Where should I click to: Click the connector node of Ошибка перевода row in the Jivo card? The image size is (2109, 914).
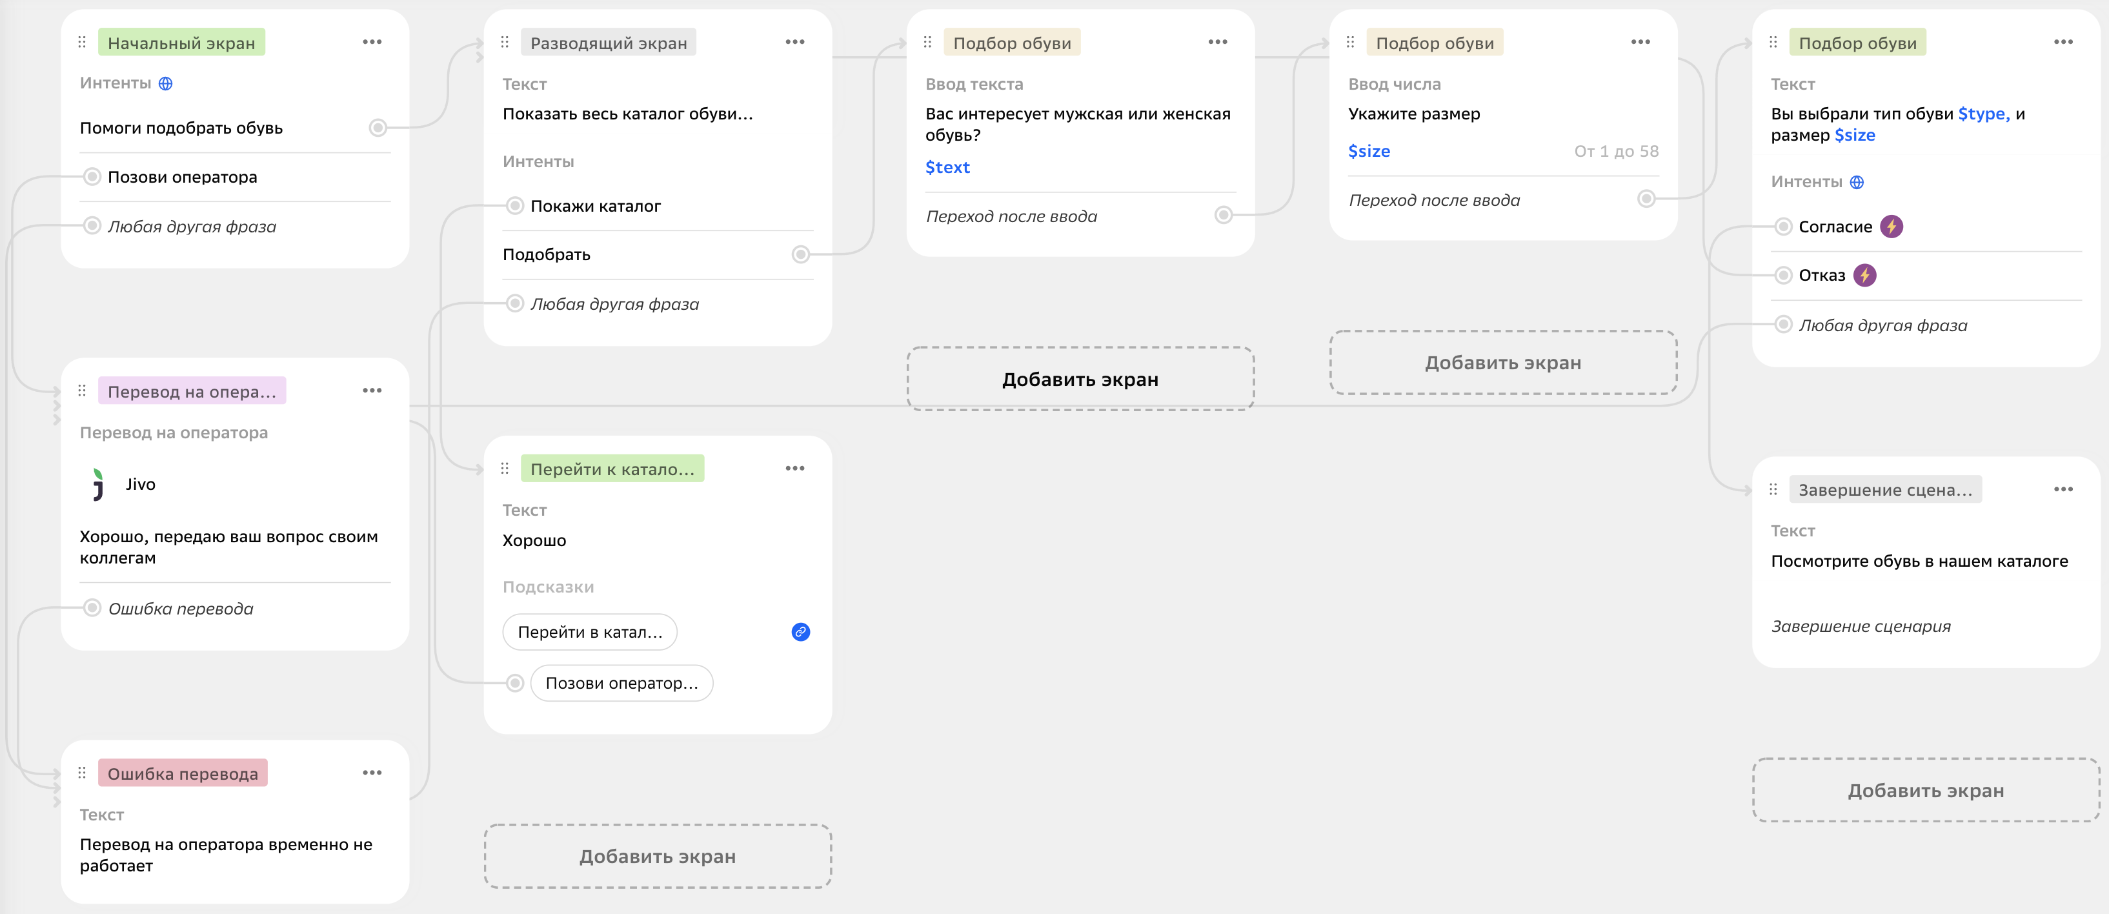(92, 609)
